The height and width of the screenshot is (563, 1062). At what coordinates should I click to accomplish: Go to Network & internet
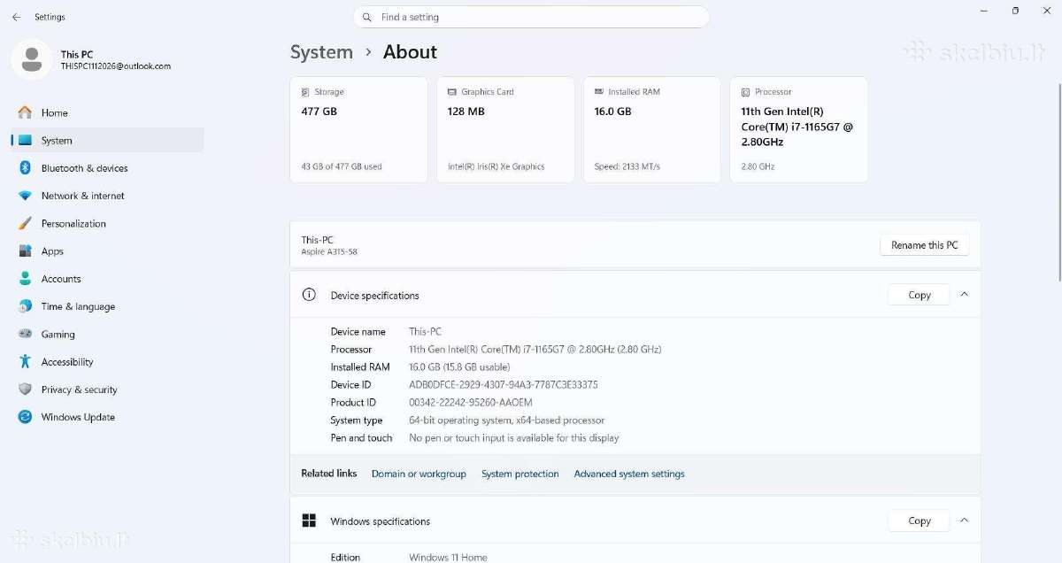tap(107, 196)
